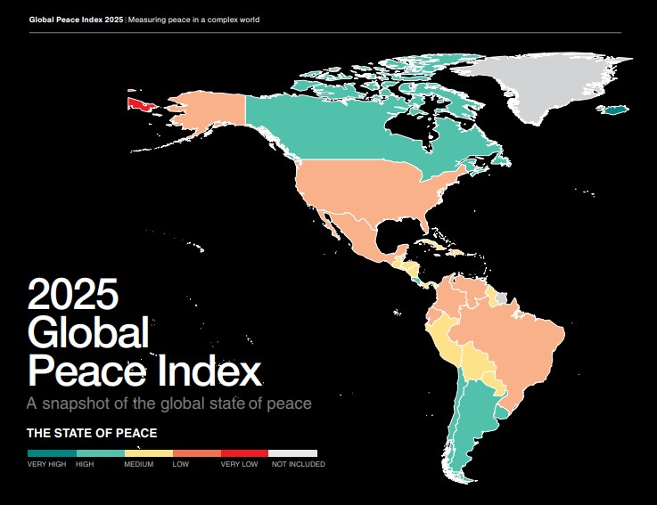This screenshot has width=657, height=505.
Task: Click "THE STATE OF PEACE" legend heading
Action: click(91, 434)
